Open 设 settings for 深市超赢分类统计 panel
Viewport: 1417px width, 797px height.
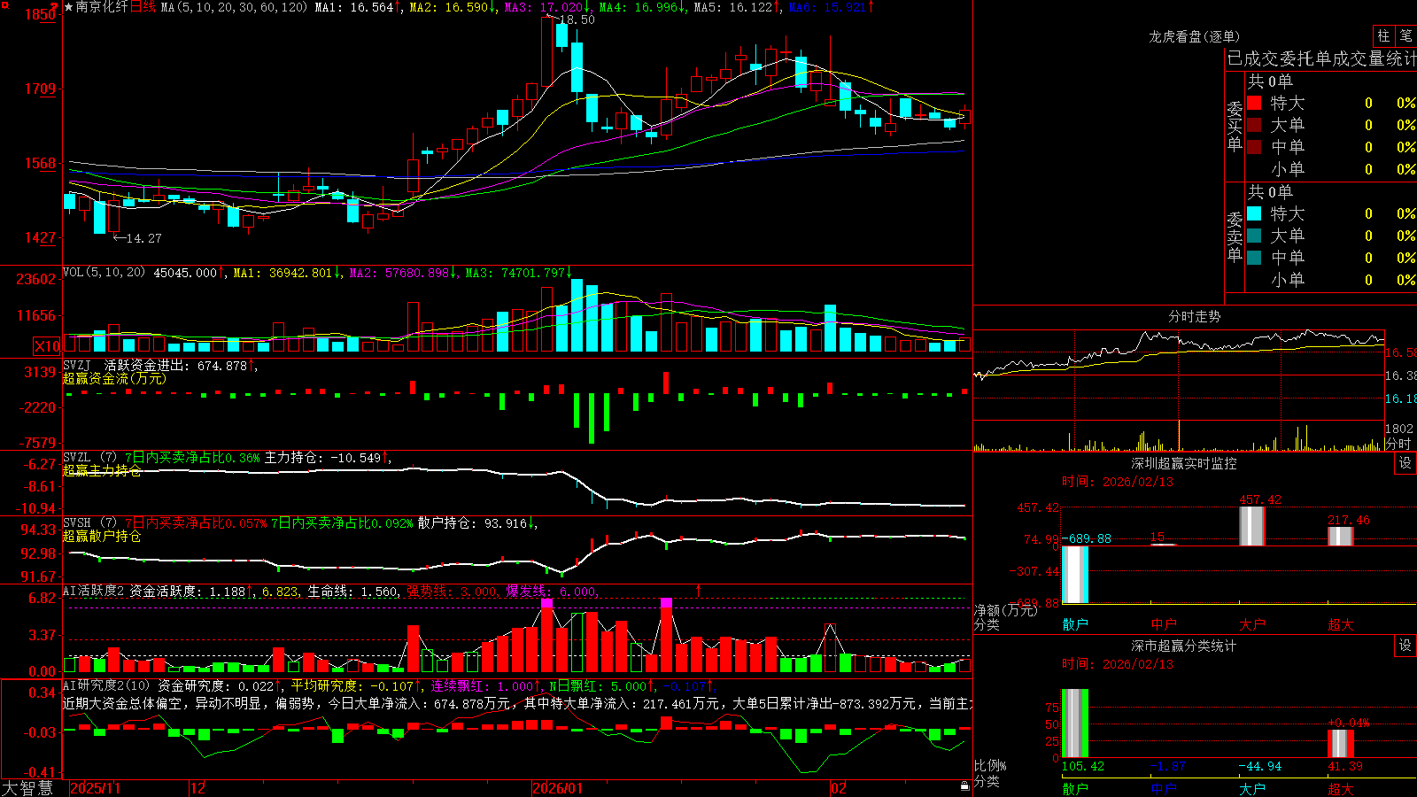pyautogui.click(x=1405, y=646)
